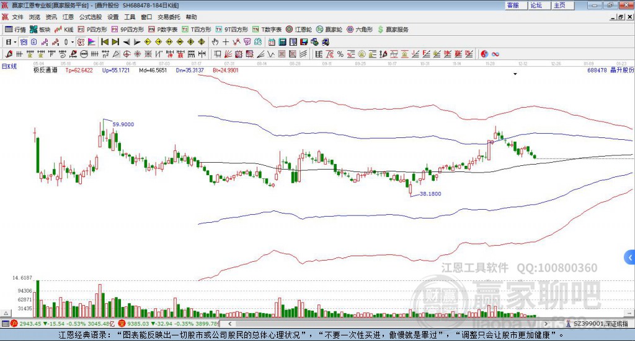Click the first yellow diamond arrow icon
Viewport: 635px width, 341px height.
(148, 42)
